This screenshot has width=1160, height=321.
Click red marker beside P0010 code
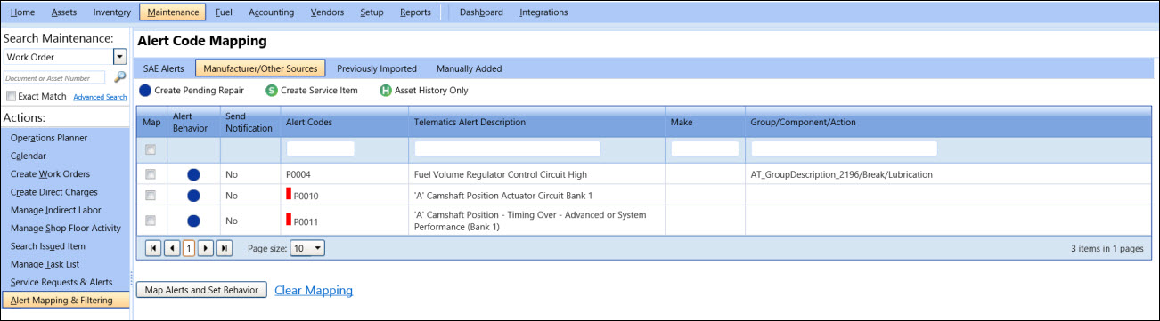tap(289, 194)
